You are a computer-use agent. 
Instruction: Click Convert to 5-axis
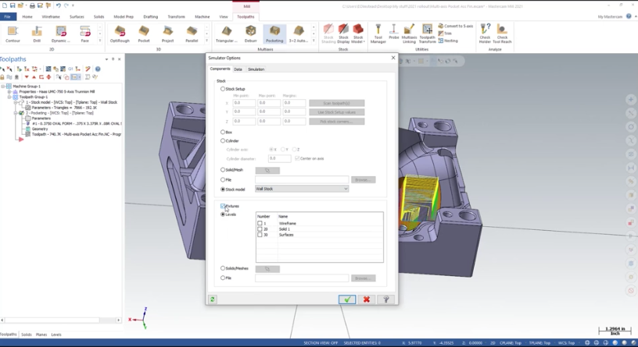[x=456, y=26]
